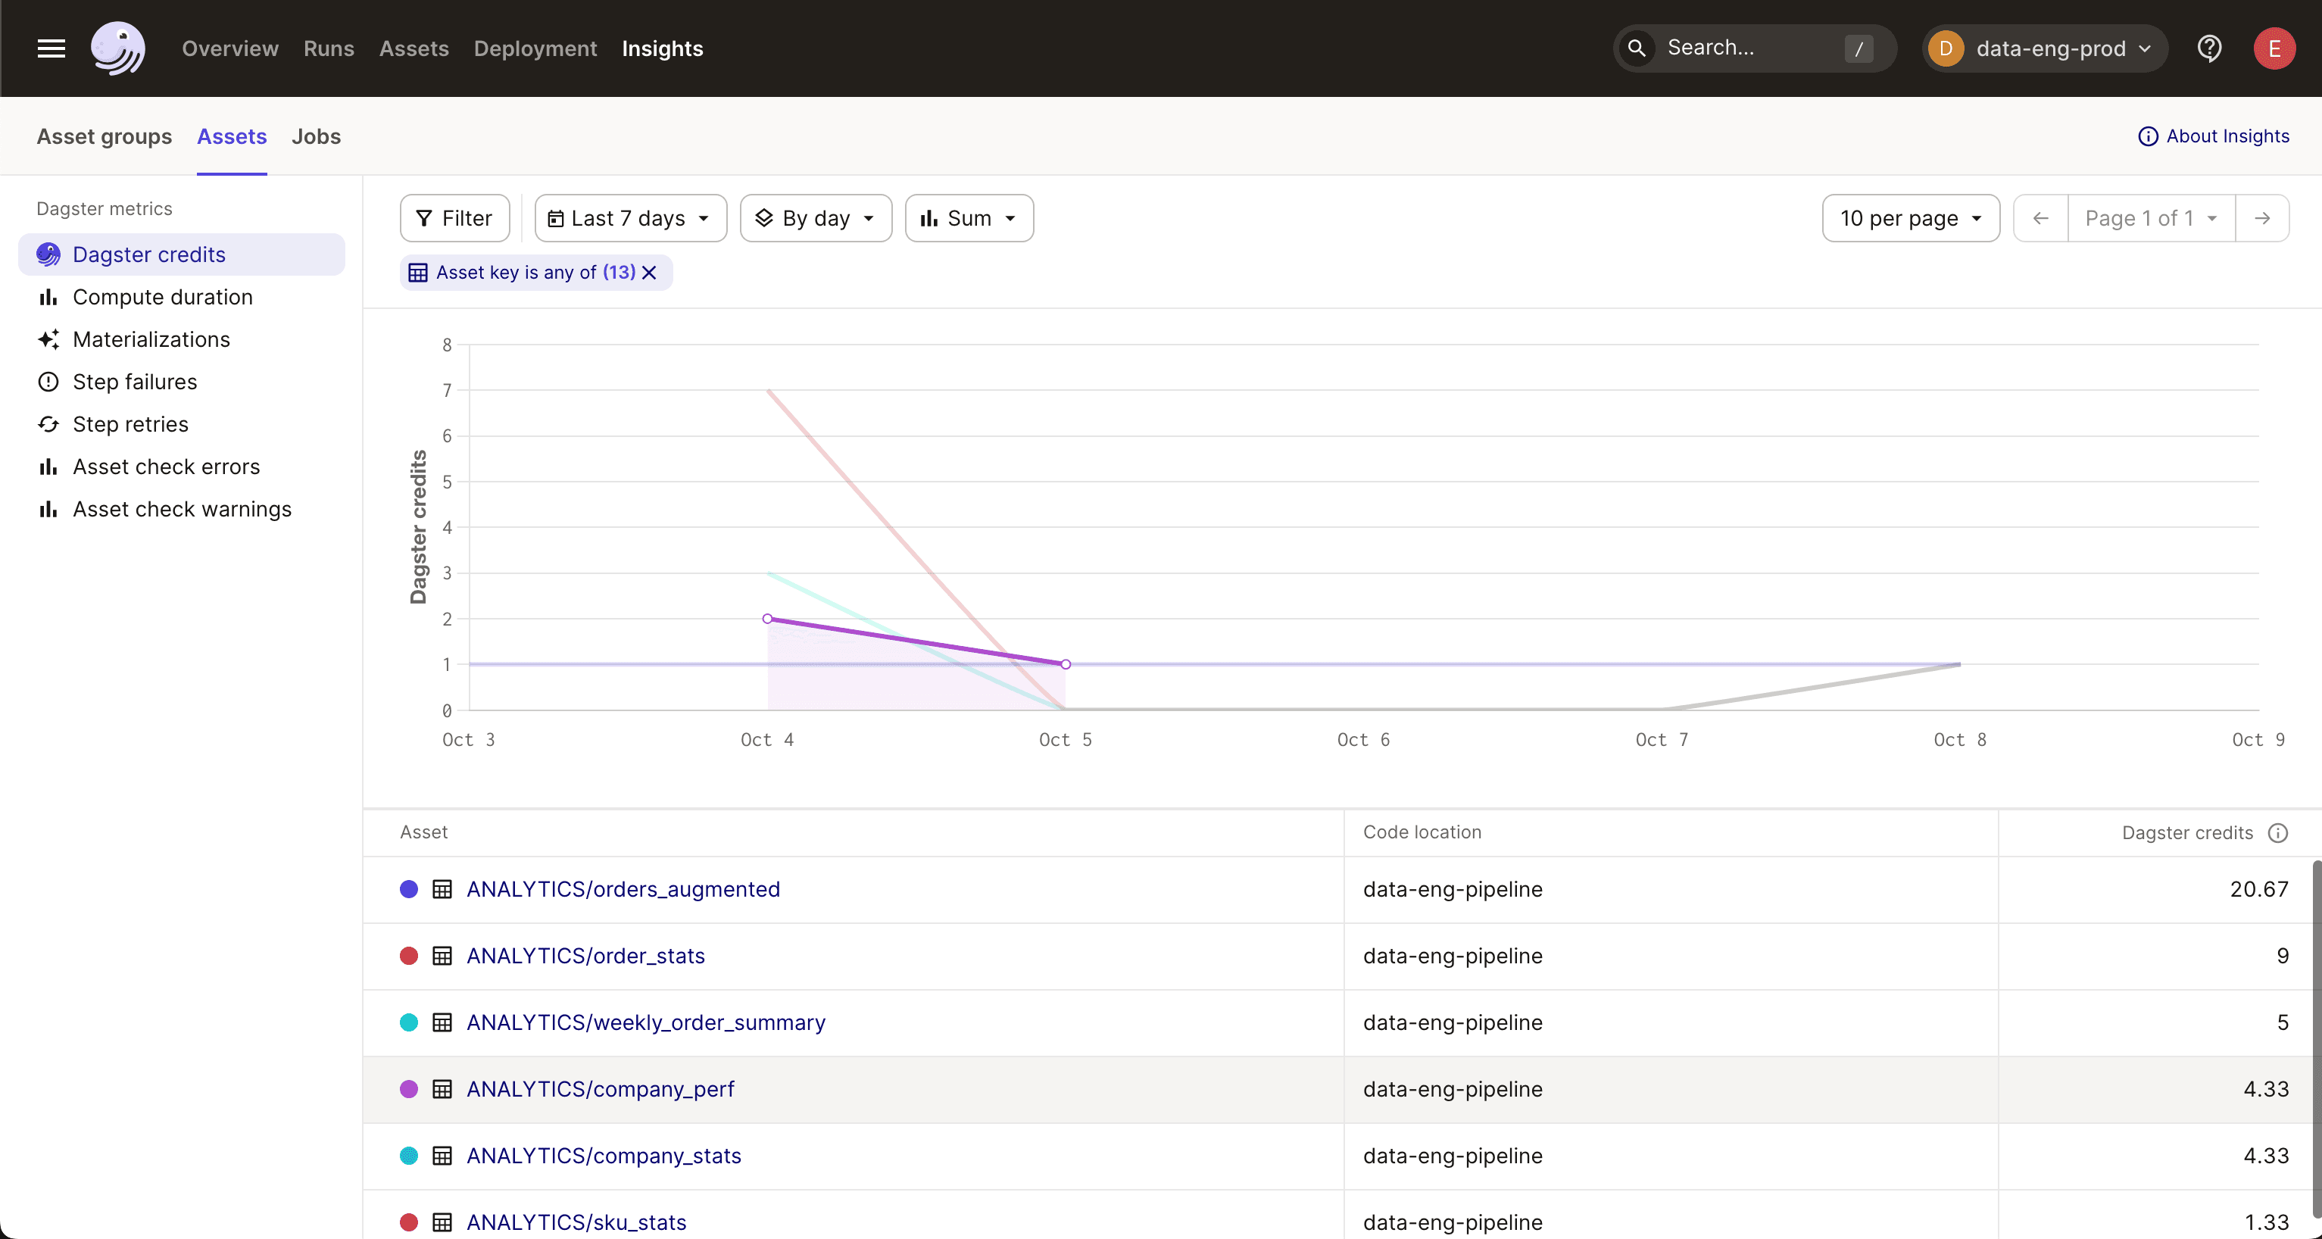Select the Asset check errors metric
The image size is (2322, 1239).
coord(166,466)
